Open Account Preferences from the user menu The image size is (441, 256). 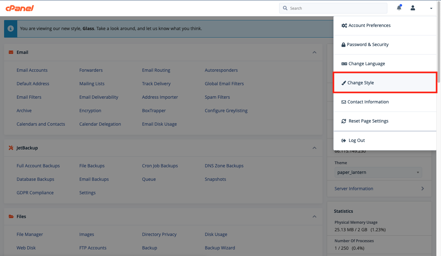(385, 25)
